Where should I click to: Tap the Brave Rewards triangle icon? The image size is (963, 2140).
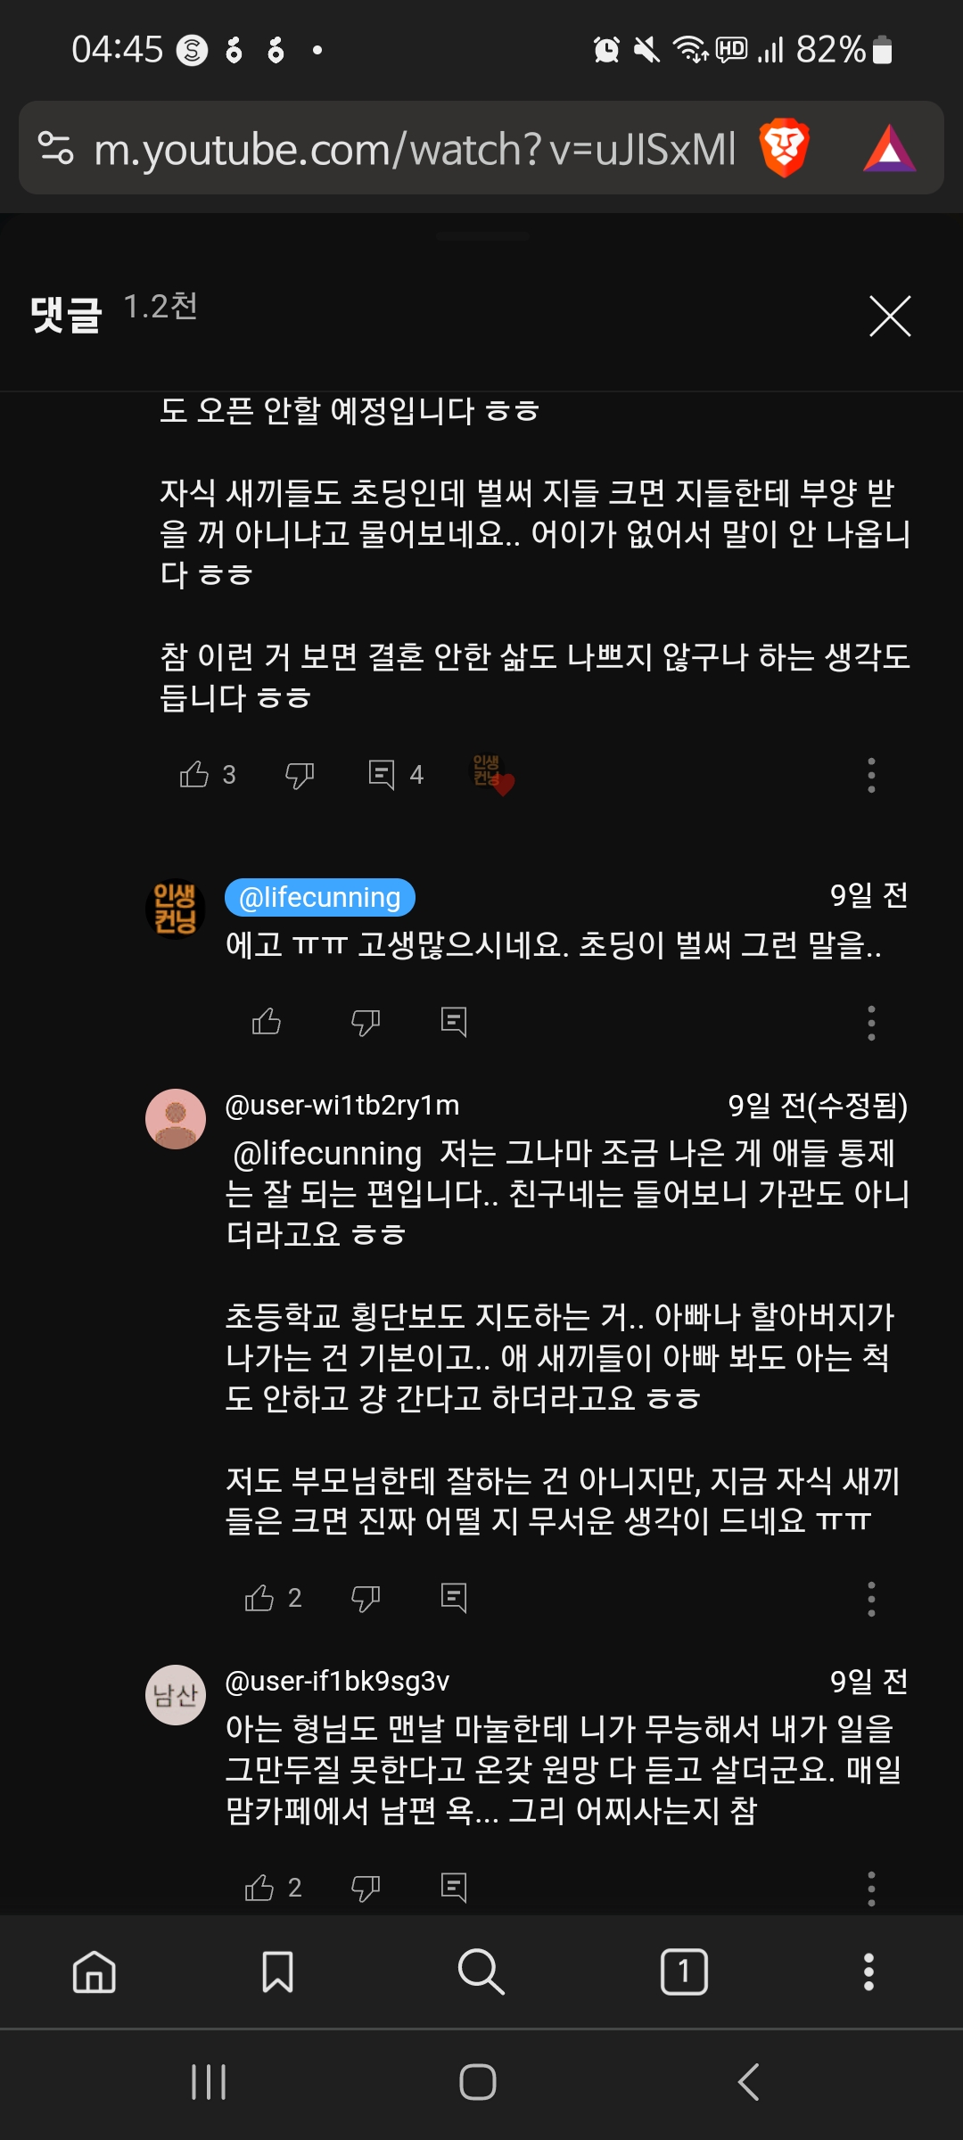tap(889, 149)
